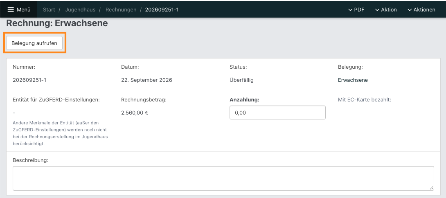
Task: Click the Beschreibung label
Action: (x=30, y=160)
